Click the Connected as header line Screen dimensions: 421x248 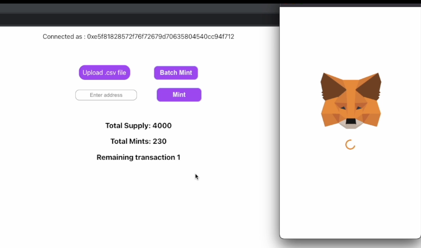click(x=138, y=36)
